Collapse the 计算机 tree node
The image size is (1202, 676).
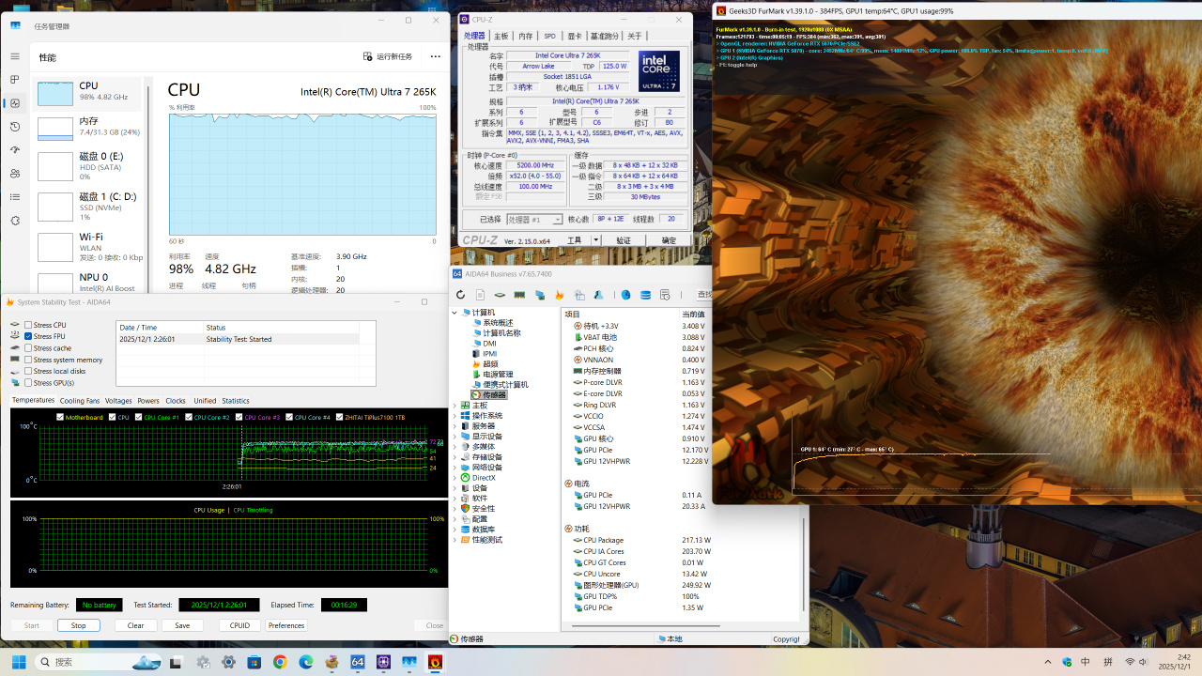click(455, 313)
